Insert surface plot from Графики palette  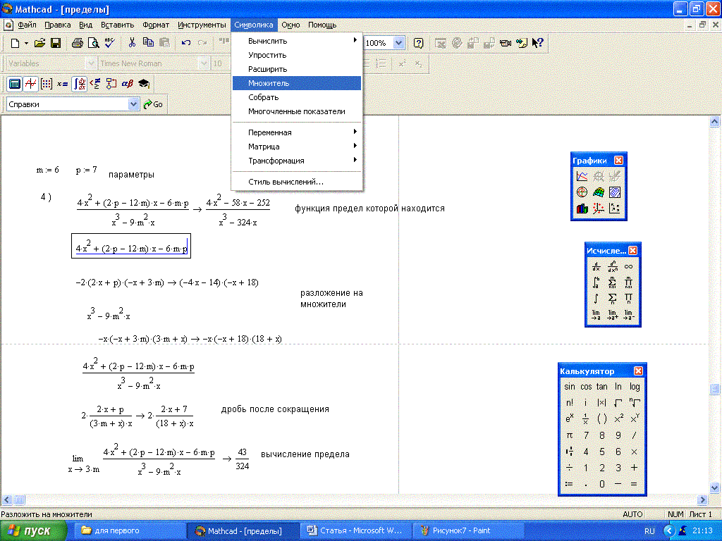coord(598,192)
